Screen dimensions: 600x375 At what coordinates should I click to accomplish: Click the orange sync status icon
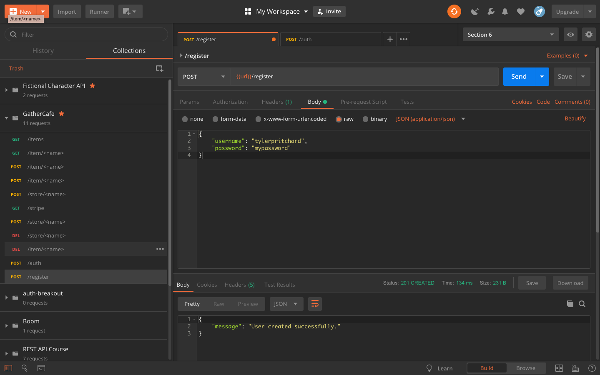click(454, 12)
